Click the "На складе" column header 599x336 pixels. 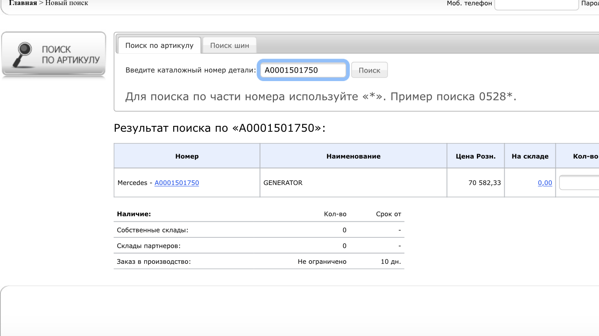point(530,156)
